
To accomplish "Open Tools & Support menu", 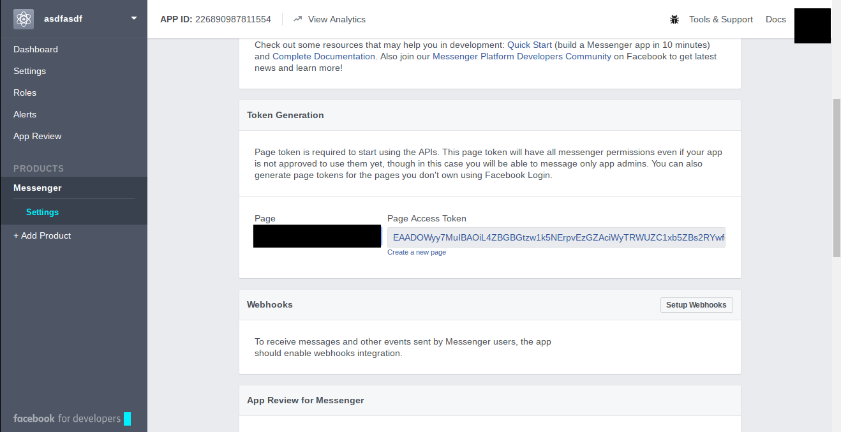I will (x=721, y=19).
